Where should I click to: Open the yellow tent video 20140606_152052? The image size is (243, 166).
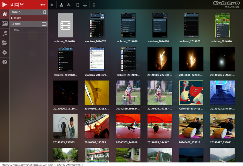tap(97, 93)
